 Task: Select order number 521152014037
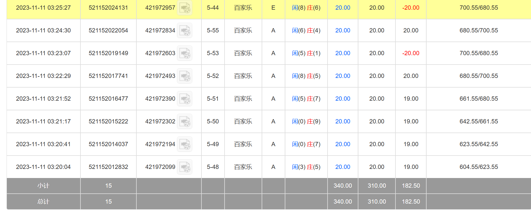click(108, 144)
